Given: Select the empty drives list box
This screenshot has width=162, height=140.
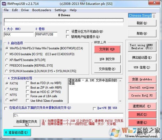Looking at the screenshot, I should [x=64, y=22].
